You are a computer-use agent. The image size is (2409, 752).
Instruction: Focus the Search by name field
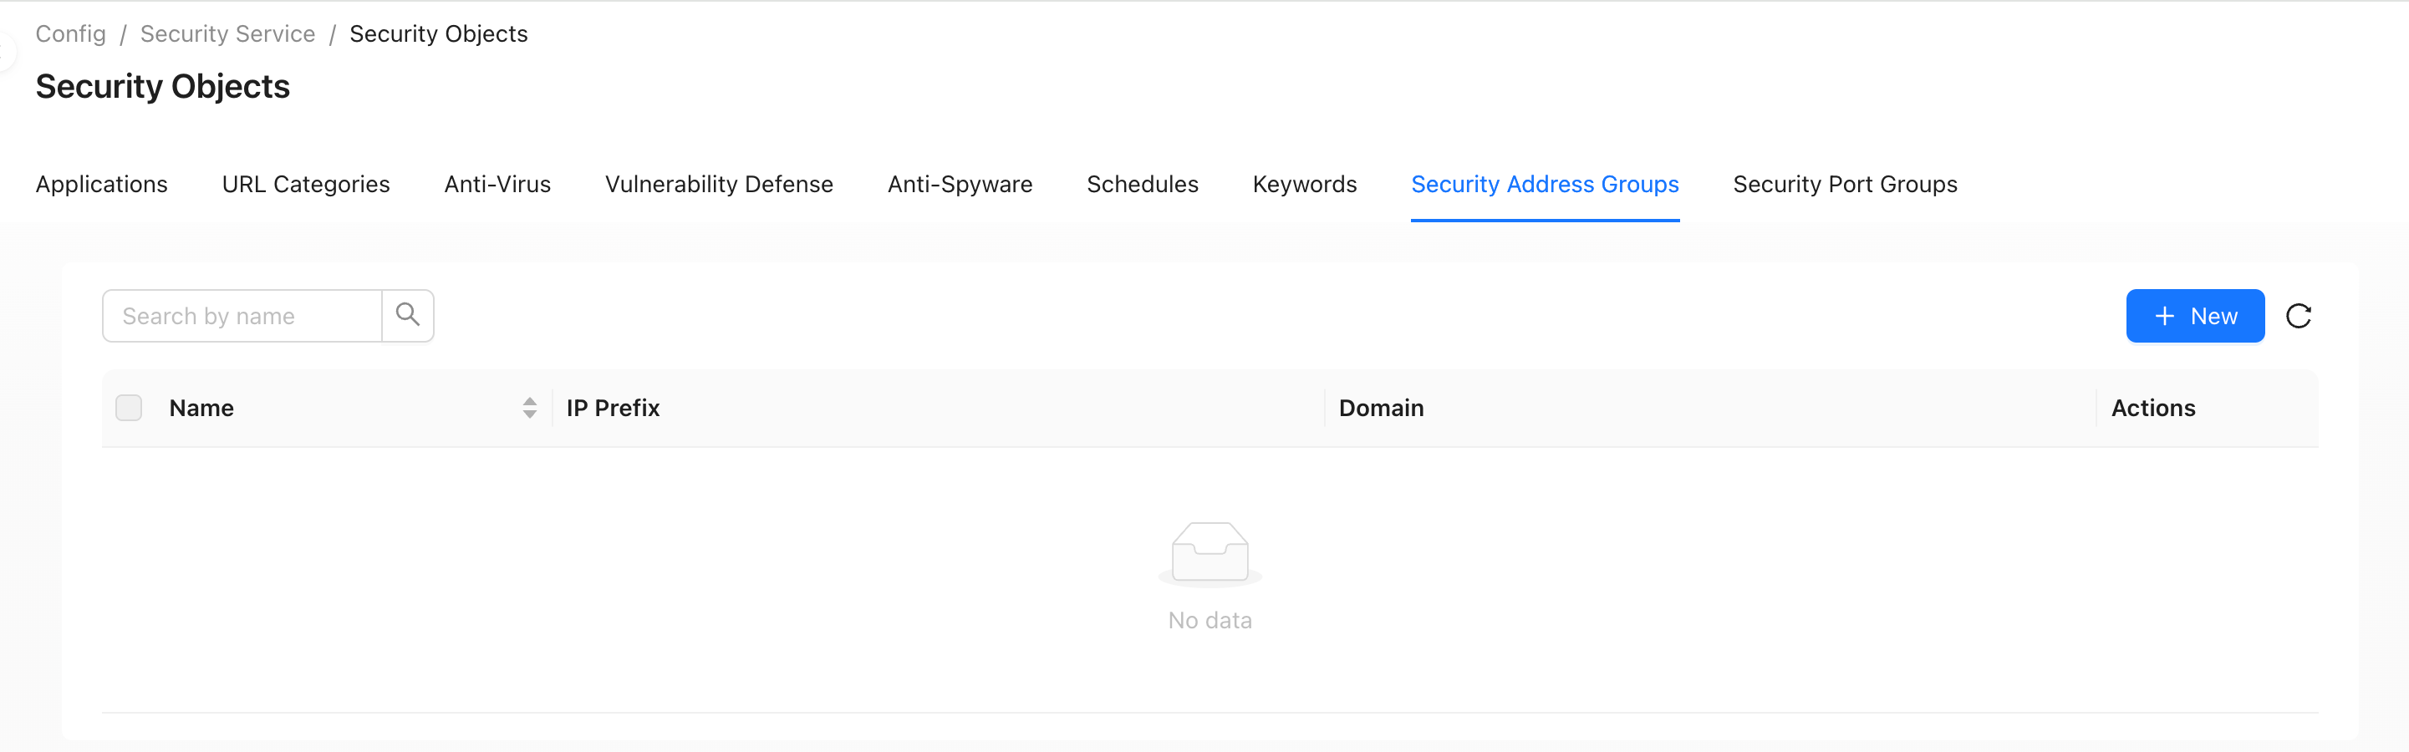point(242,316)
